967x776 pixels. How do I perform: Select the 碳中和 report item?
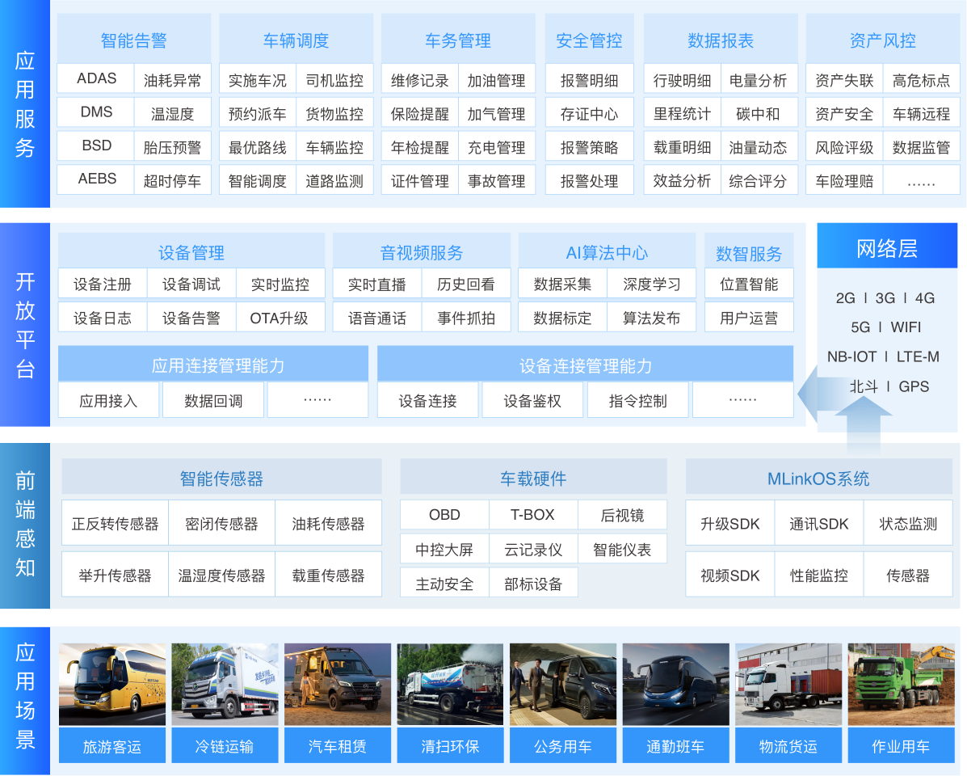point(758,114)
